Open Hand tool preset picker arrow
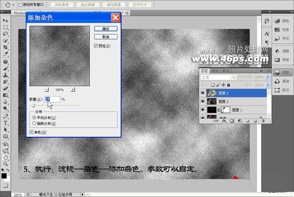This screenshot has width=294, height=197. [13, 5]
